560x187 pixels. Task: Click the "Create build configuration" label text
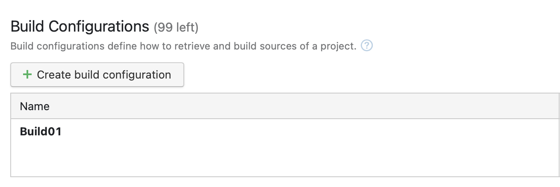104,75
